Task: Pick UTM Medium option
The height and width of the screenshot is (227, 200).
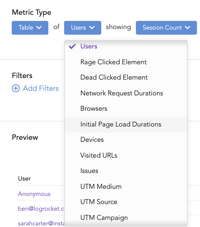Action: (x=101, y=186)
